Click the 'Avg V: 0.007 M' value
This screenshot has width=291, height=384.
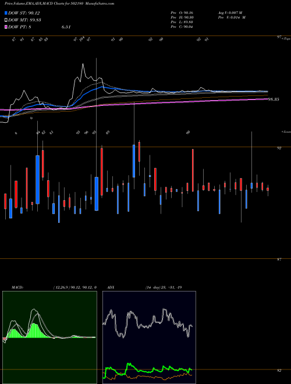(230, 13)
